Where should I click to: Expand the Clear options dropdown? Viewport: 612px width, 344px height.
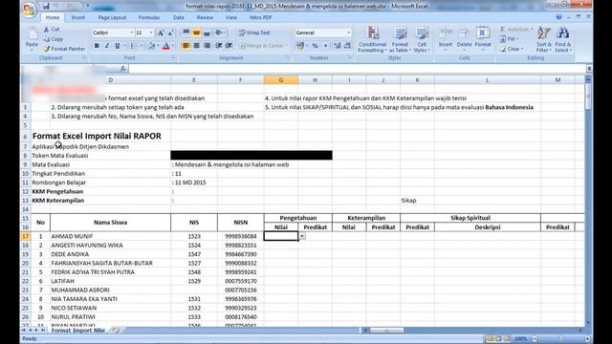tap(522, 49)
